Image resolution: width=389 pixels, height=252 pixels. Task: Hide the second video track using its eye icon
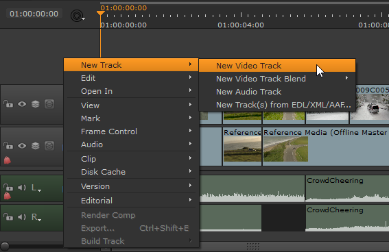point(22,146)
